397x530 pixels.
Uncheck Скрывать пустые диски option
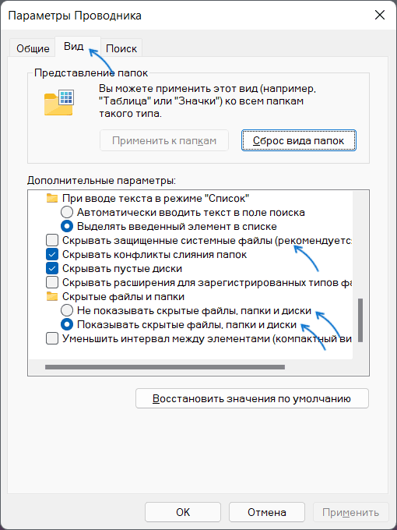tap(52, 268)
